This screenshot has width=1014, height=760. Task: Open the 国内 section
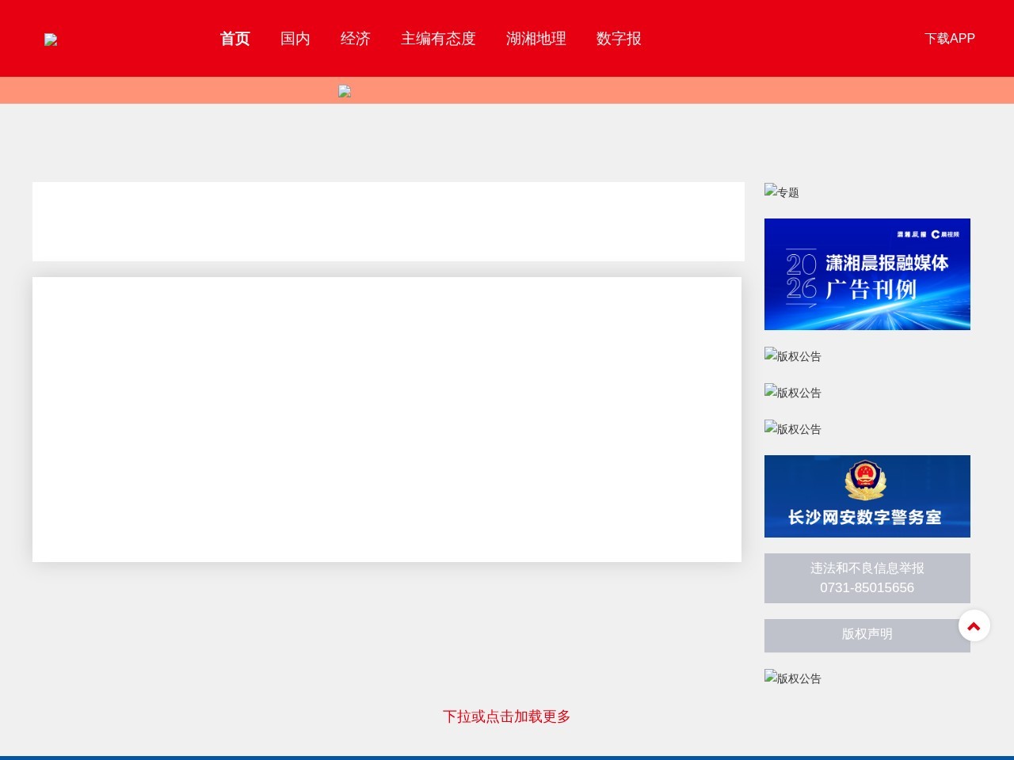point(295,38)
